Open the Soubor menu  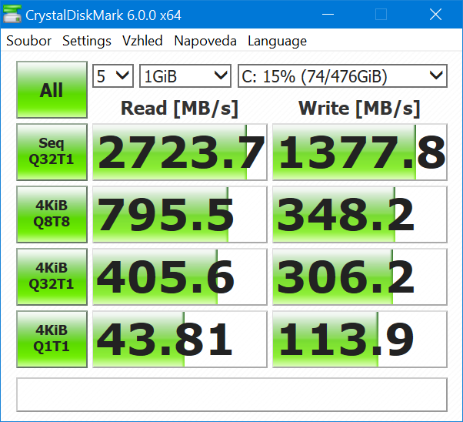click(28, 41)
